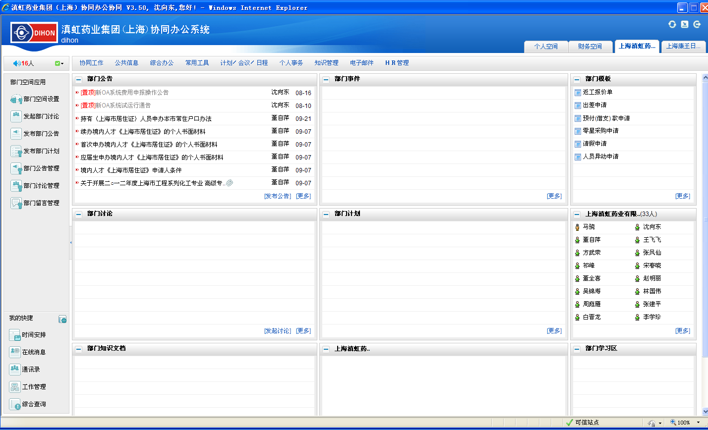Click the [发起讨论] link
This screenshot has width=708, height=430.
click(278, 331)
